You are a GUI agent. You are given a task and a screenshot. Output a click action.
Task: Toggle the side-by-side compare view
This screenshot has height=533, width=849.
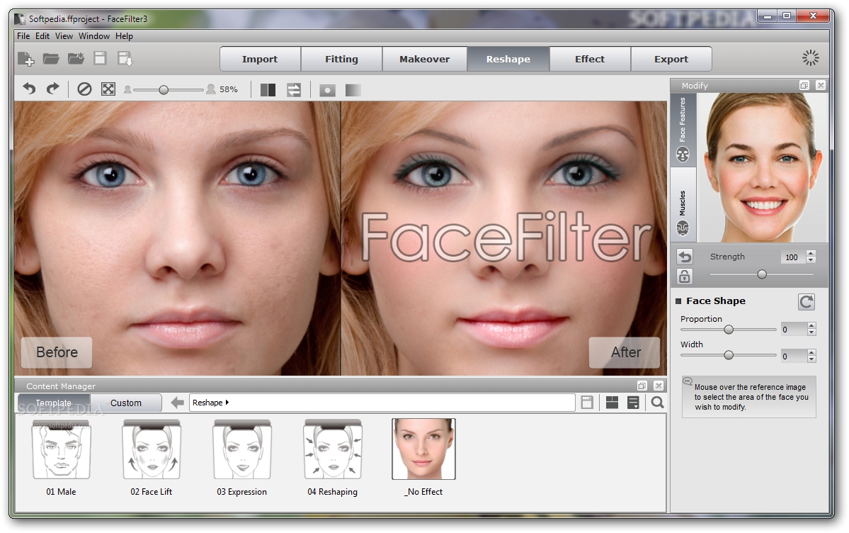(x=268, y=90)
